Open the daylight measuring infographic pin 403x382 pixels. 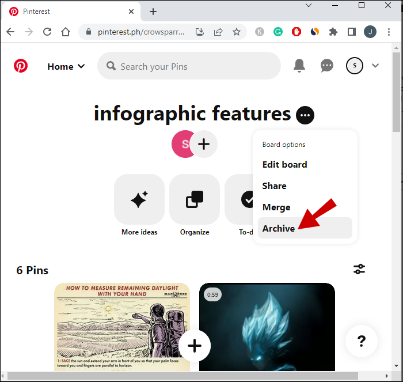pos(122,327)
